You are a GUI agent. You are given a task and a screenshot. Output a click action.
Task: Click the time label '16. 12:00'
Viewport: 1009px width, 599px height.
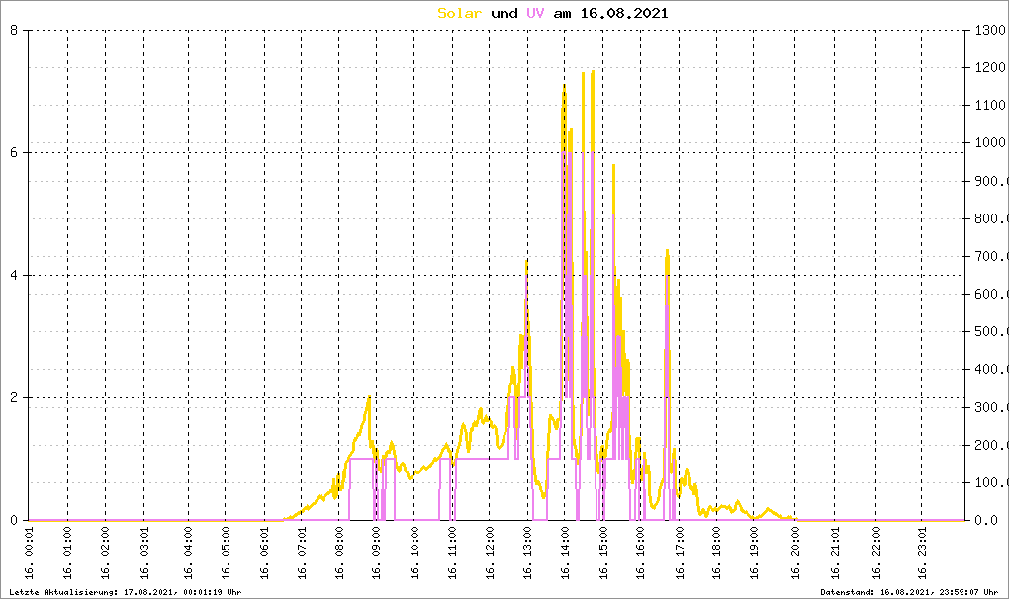[x=490, y=554]
